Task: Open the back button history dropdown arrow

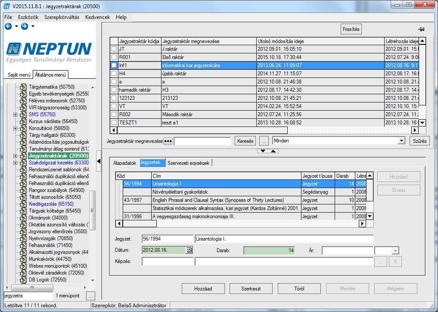Action: [16, 26]
